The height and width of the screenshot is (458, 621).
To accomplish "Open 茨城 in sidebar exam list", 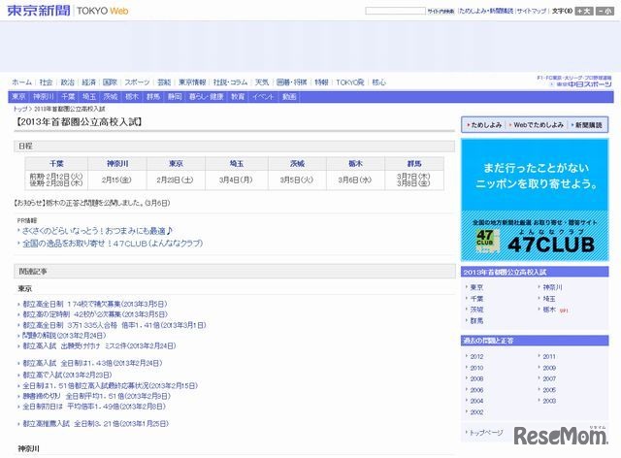I will click(476, 310).
